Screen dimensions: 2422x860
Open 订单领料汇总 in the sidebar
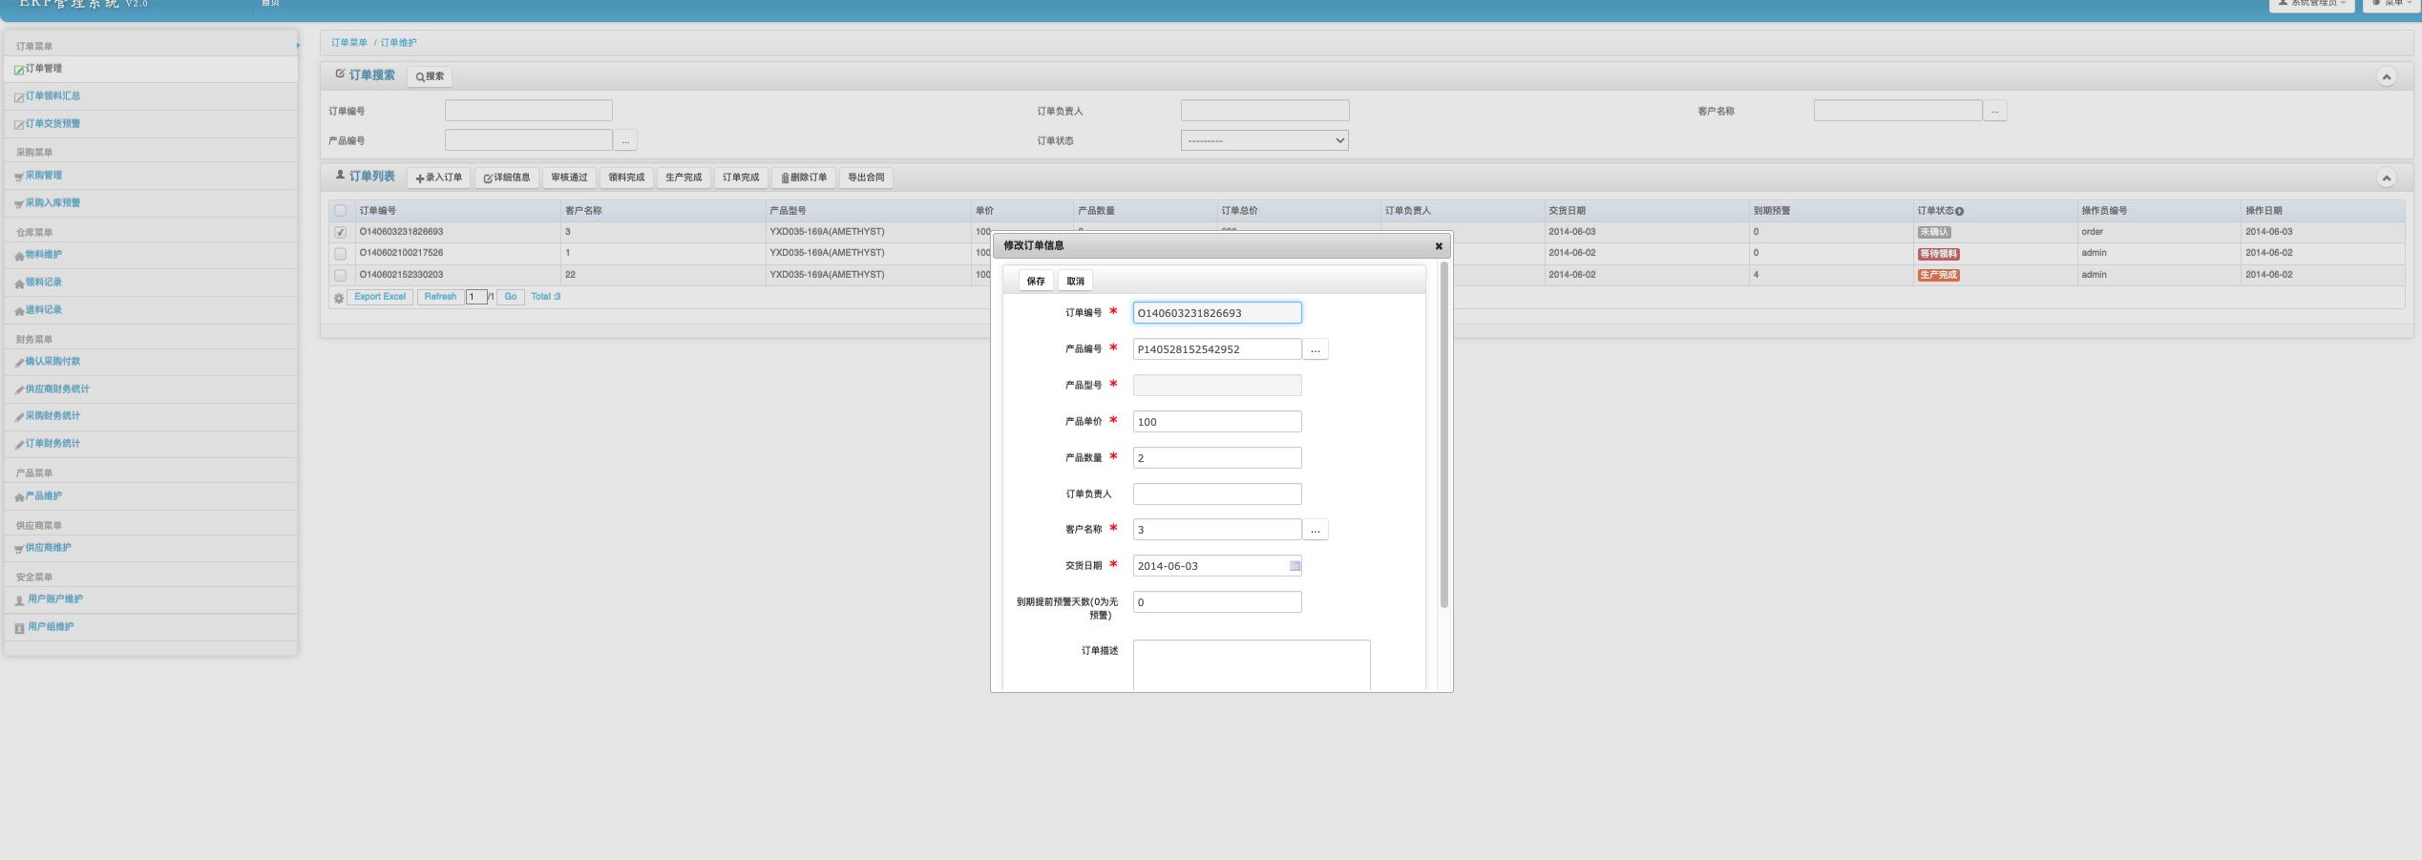53,96
